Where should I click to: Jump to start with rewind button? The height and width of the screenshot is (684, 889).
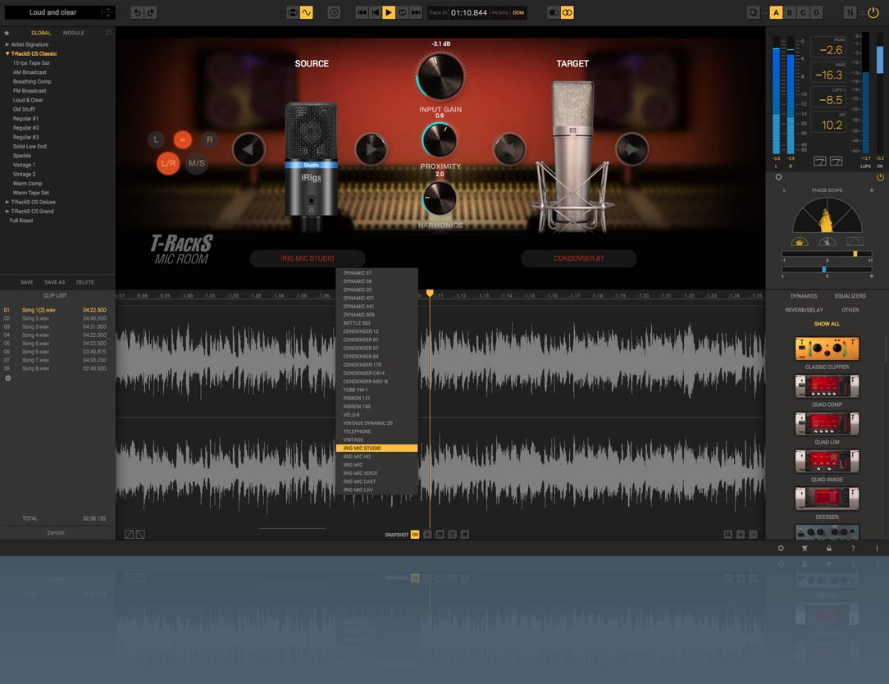click(362, 12)
